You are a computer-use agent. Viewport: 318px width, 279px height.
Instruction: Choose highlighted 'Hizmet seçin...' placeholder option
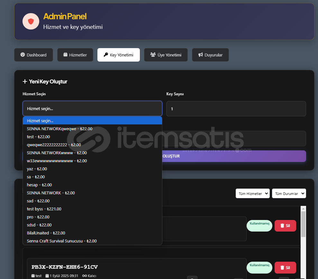tap(93, 121)
